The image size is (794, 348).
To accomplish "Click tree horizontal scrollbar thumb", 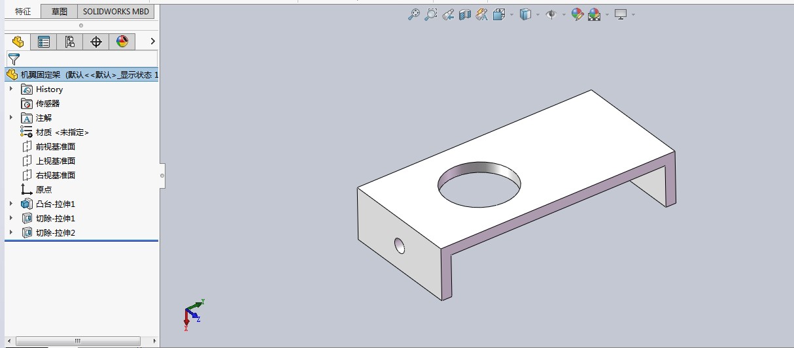I will pos(78,341).
